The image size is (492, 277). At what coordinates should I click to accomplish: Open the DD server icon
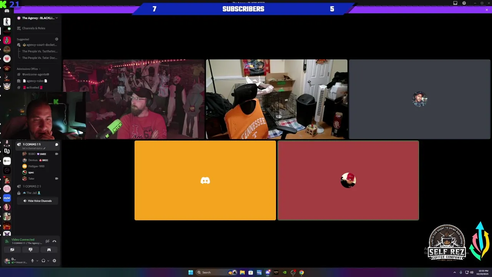click(7, 152)
